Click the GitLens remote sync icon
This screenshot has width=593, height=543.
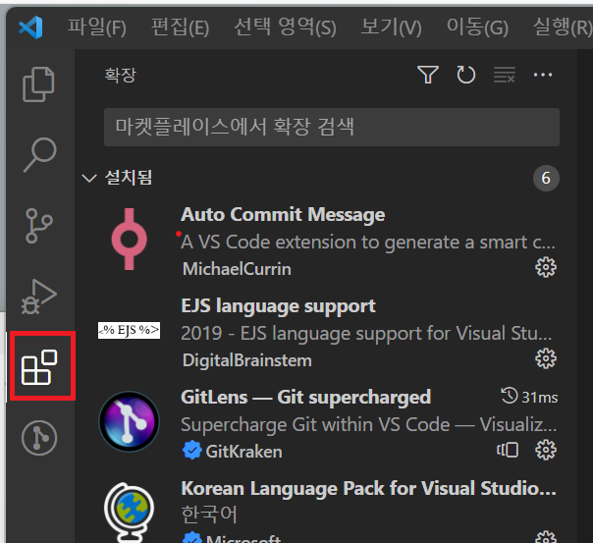coord(508,450)
